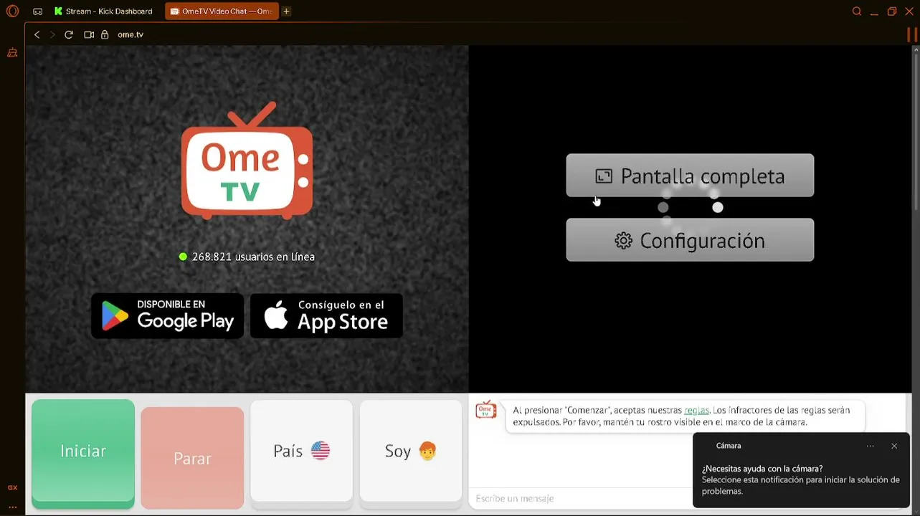Click Pantalla completa button
This screenshot has width=920, height=516.
coord(690,176)
